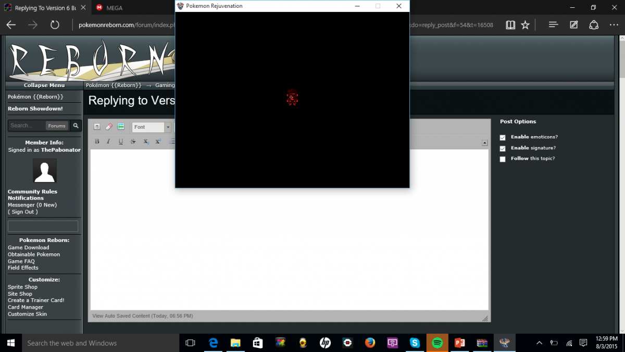Select the Replying To Version 6 tab
The width and height of the screenshot is (625, 352).
45,8
